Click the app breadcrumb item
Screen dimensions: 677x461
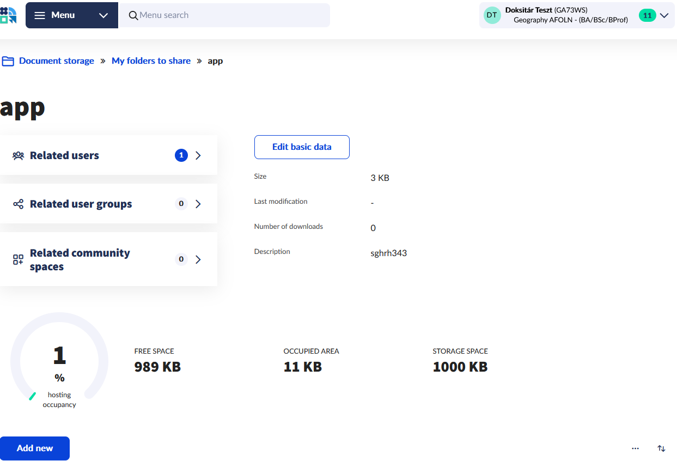pos(215,61)
